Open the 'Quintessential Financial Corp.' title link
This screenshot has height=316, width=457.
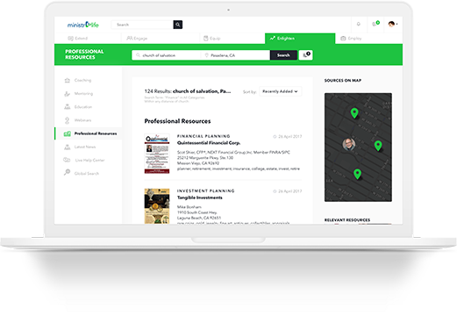pos(209,143)
